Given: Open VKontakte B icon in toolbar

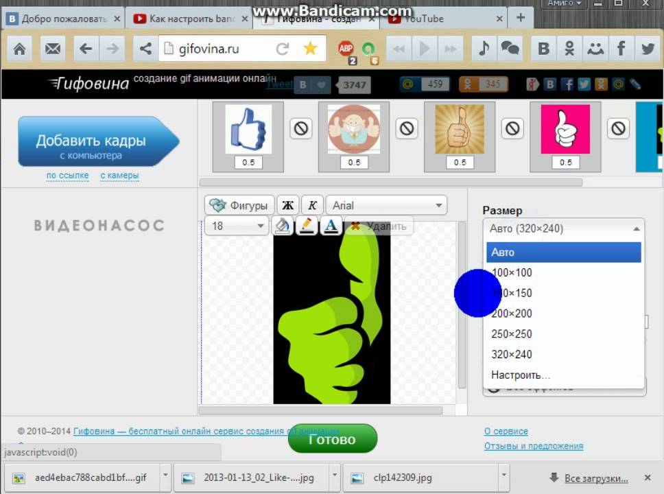Looking at the screenshot, I should [x=544, y=49].
